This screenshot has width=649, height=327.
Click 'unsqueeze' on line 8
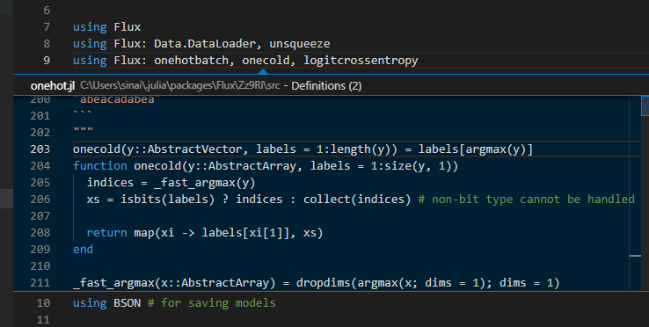point(300,44)
